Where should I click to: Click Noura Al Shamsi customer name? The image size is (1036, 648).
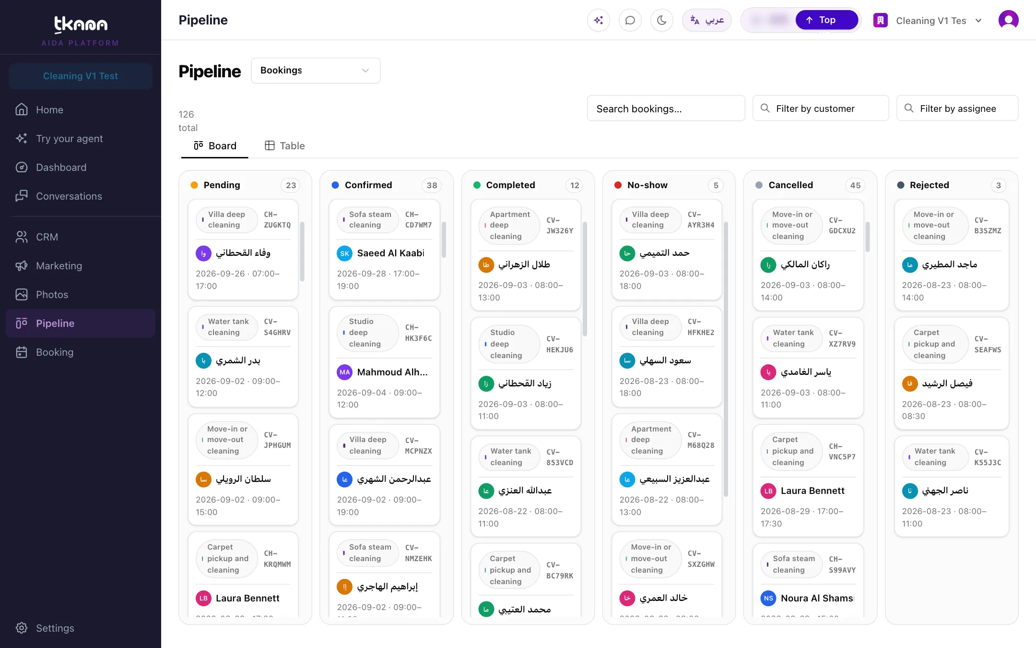pyautogui.click(x=817, y=598)
